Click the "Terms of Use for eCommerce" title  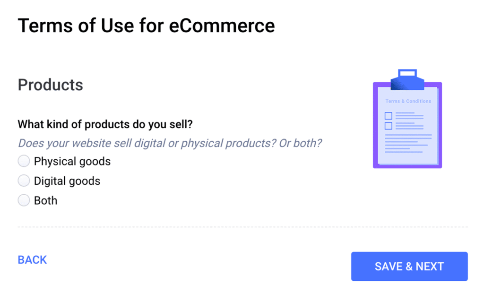[146, 26]
